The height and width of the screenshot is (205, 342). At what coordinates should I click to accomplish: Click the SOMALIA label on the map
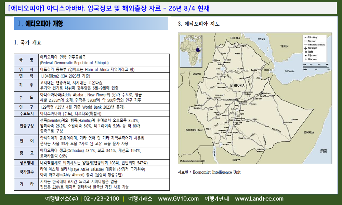pos(309,133)
